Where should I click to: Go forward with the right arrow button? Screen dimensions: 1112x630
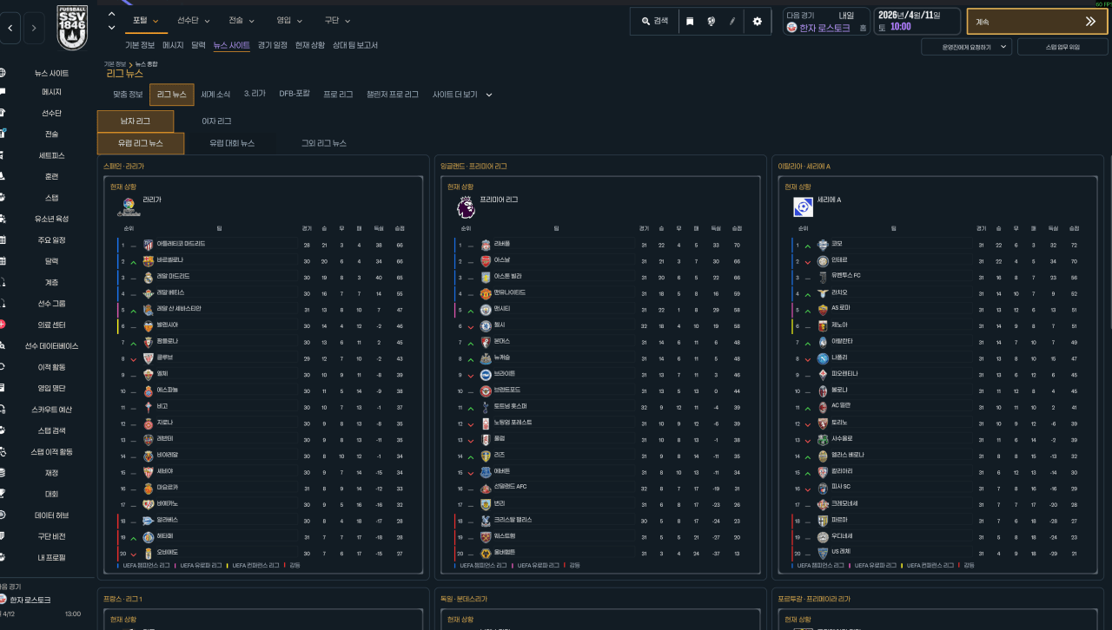[x=34, y=28]
